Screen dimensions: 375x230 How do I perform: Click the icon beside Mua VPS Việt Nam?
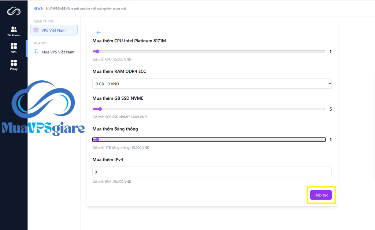(36, 52)
